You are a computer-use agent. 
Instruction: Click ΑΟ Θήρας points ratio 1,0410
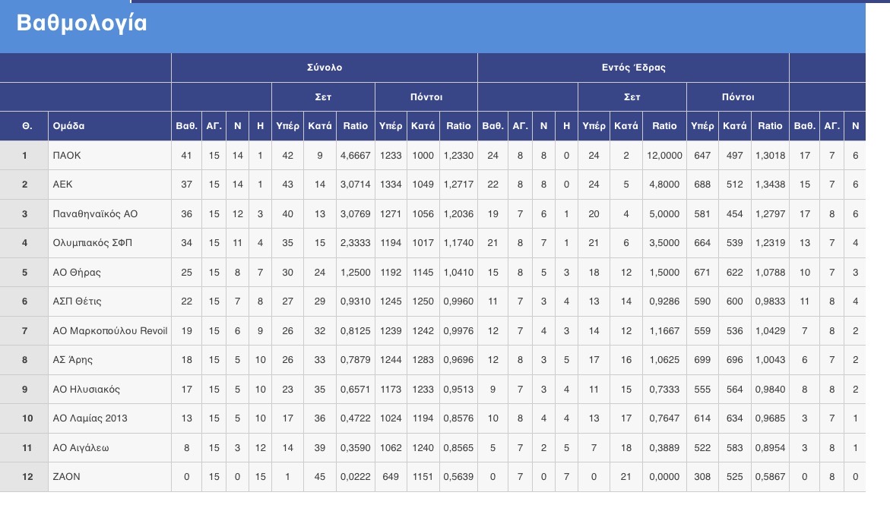click(458, 273)
